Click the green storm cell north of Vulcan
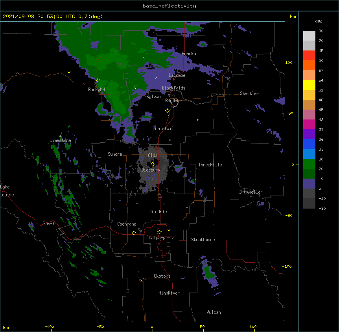Screen dimensions: 339x332 (209, 273)
